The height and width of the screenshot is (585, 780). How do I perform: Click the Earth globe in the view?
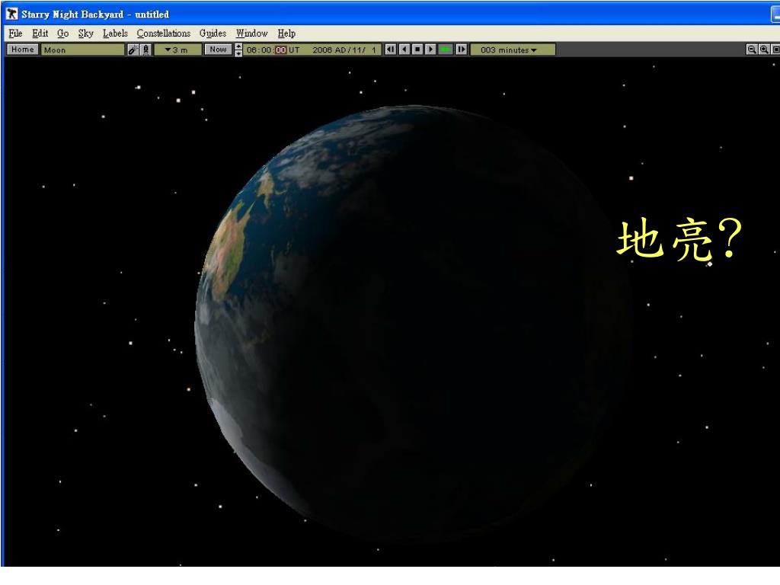point(413,323)
